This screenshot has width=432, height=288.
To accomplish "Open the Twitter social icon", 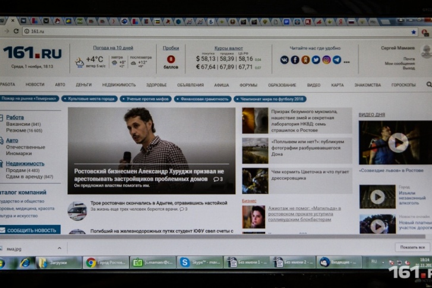I will [x=316, y=60].
